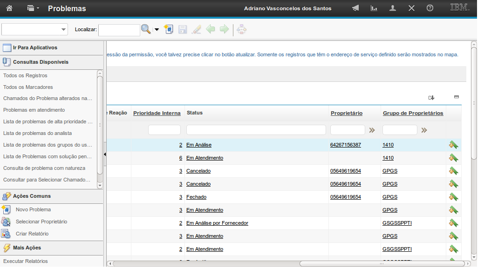Collapse the left navigation side panel
The image size is (491, 269).
(105, 154)
